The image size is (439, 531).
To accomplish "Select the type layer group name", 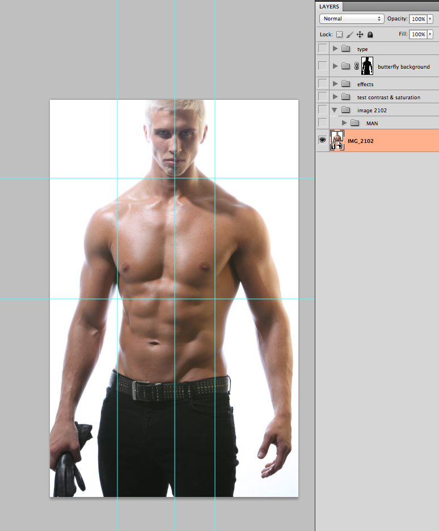I will point(362,49).
